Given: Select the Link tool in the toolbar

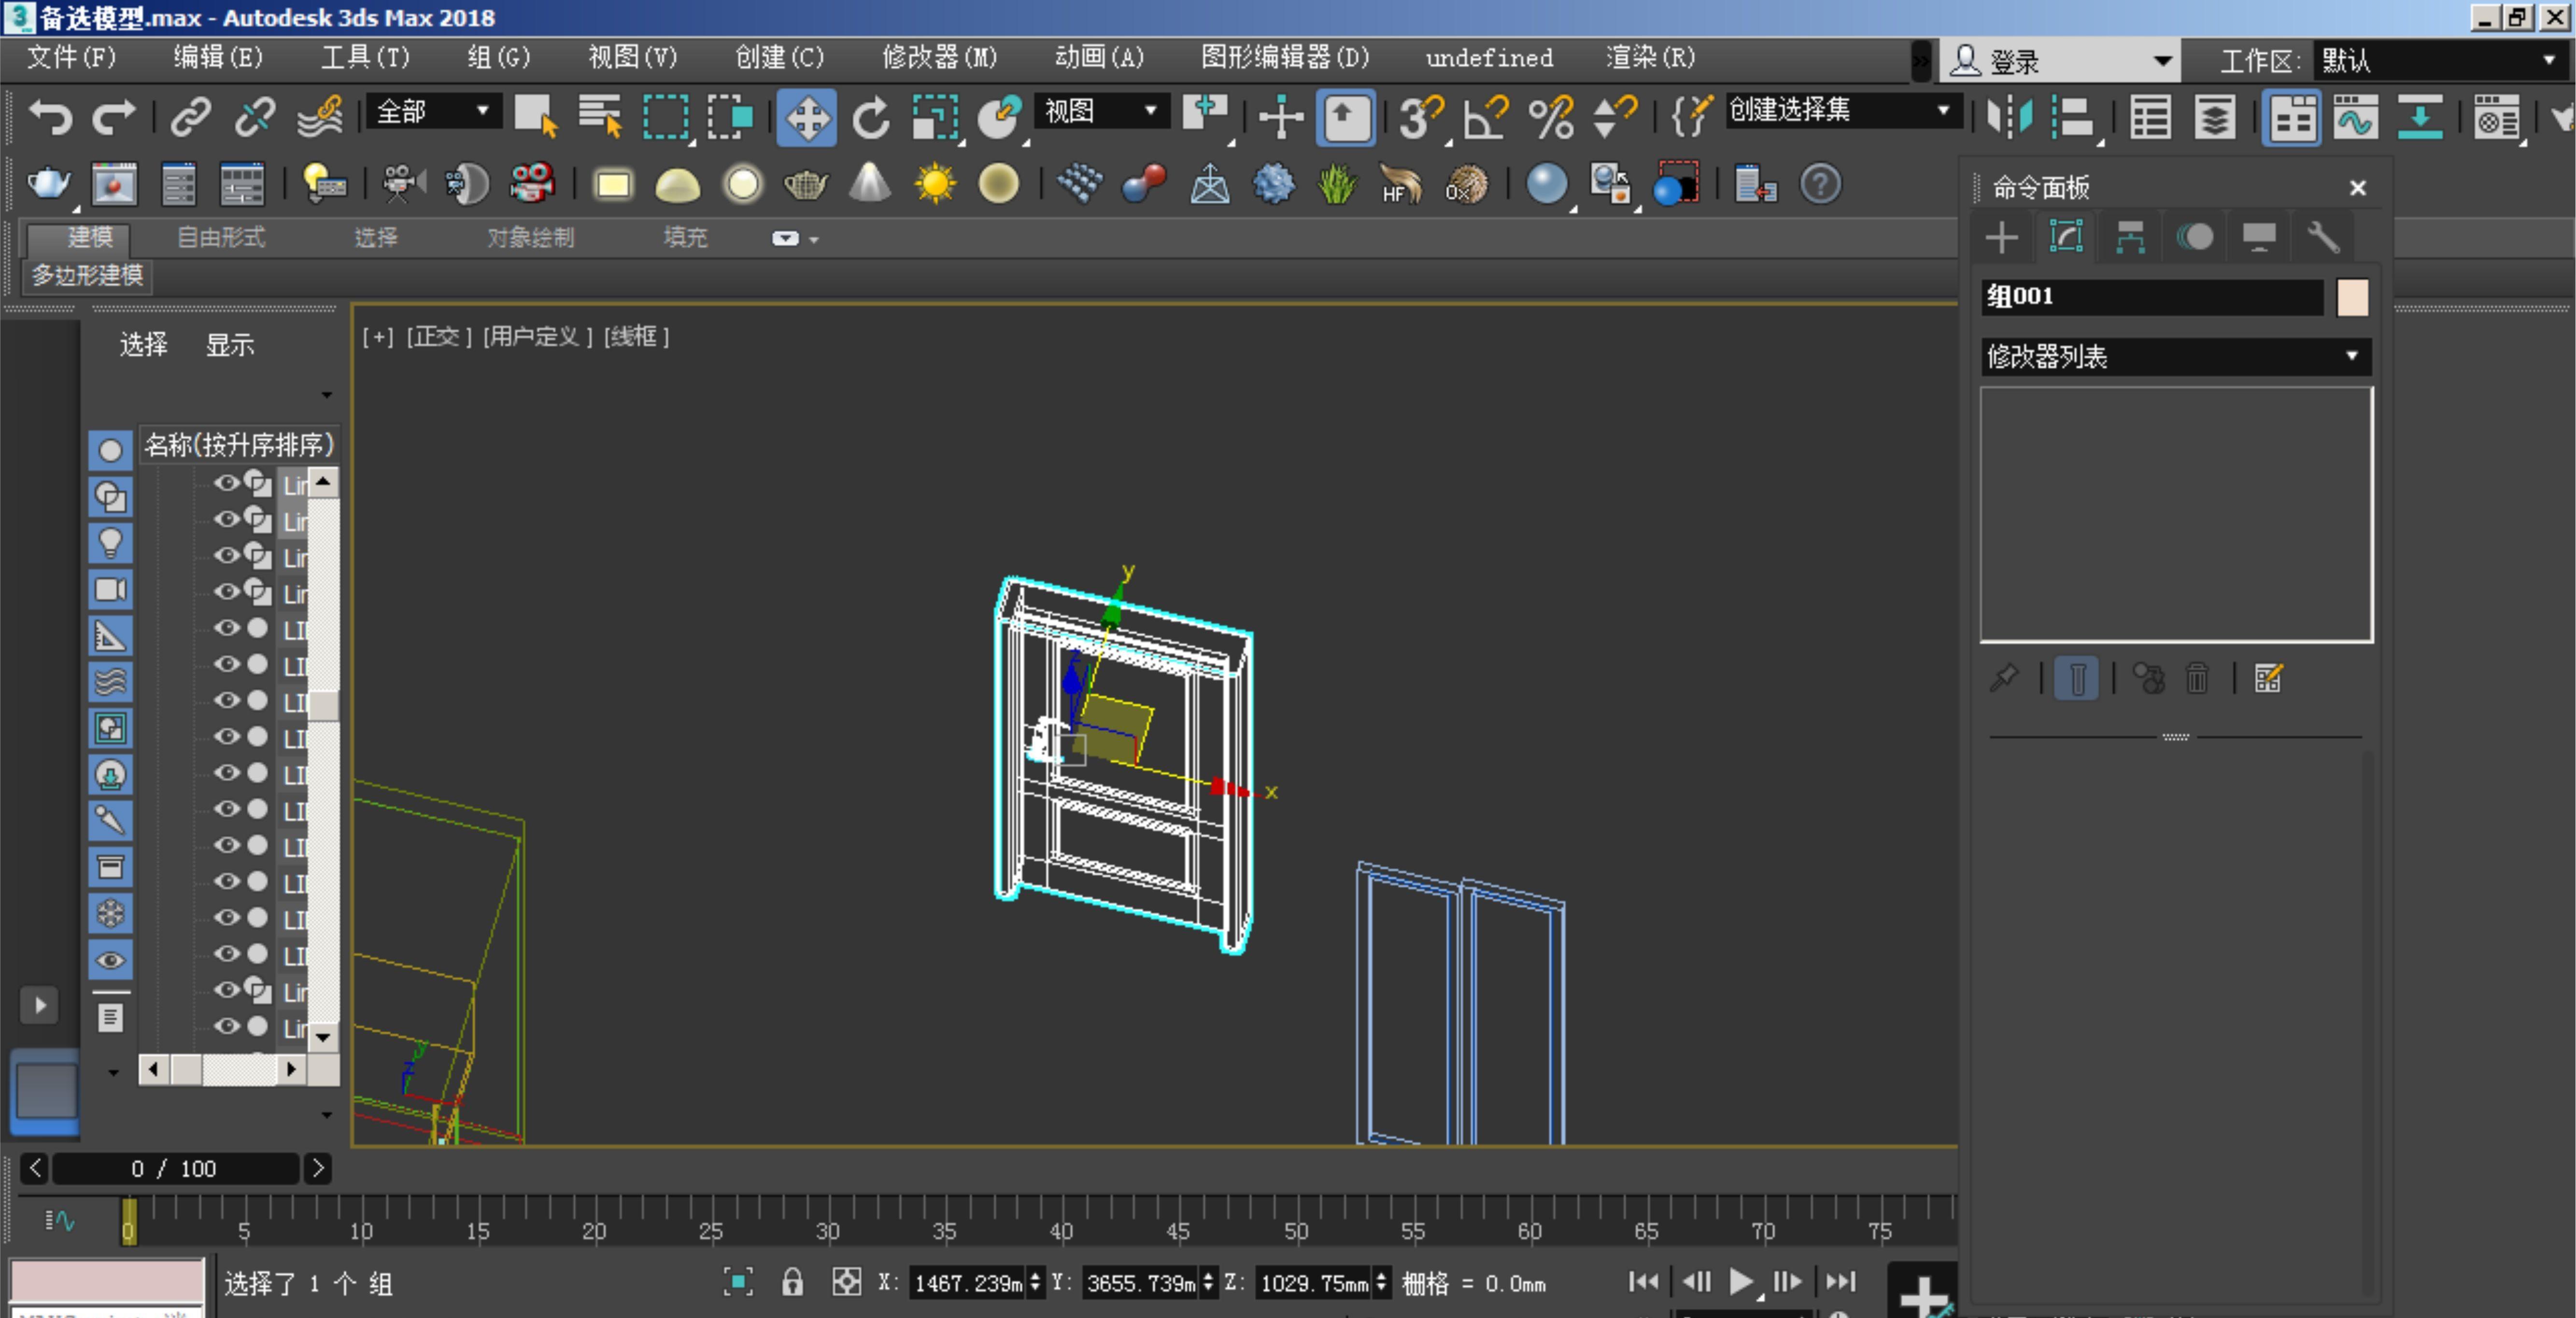Looking at the screenshot, I should tap(190, 118).
